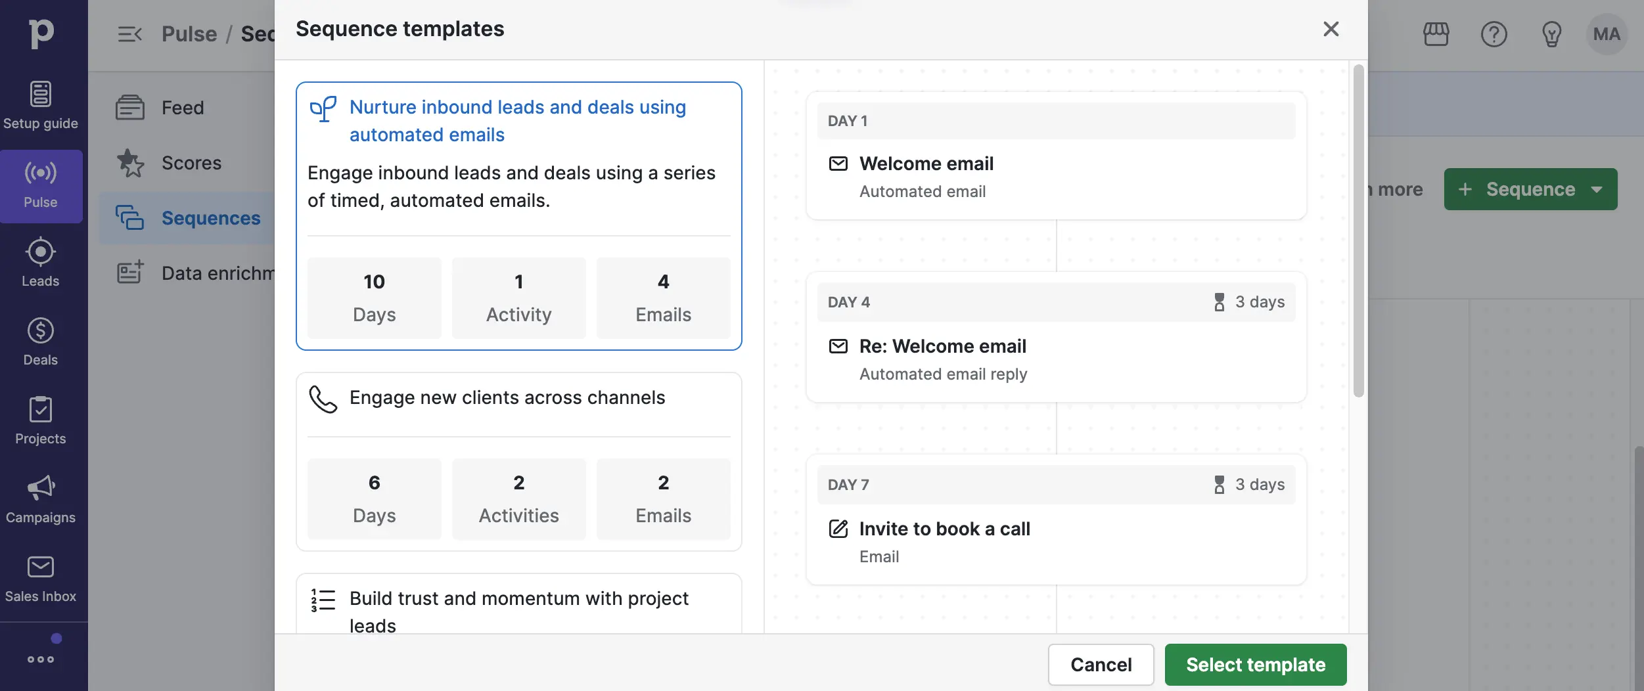Open the Marketplace from the top bar
This screenshot has width=1644, height=691.
(1436, 34)
